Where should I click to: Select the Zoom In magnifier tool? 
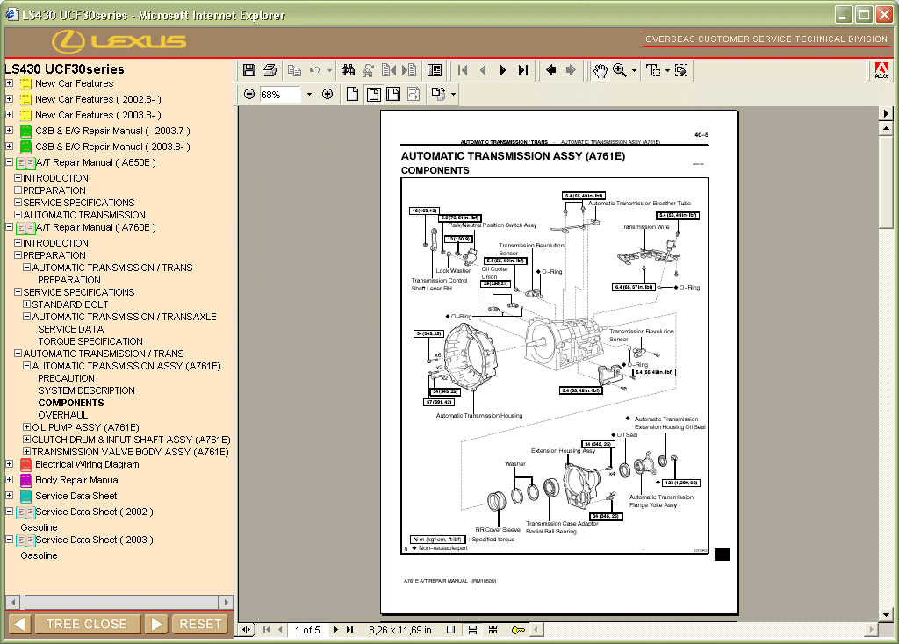[x=620, y=70]
